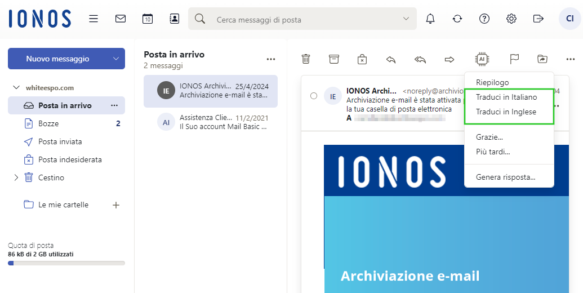
Task: Delete the message with trash icon
Action: tap(306, 59)
